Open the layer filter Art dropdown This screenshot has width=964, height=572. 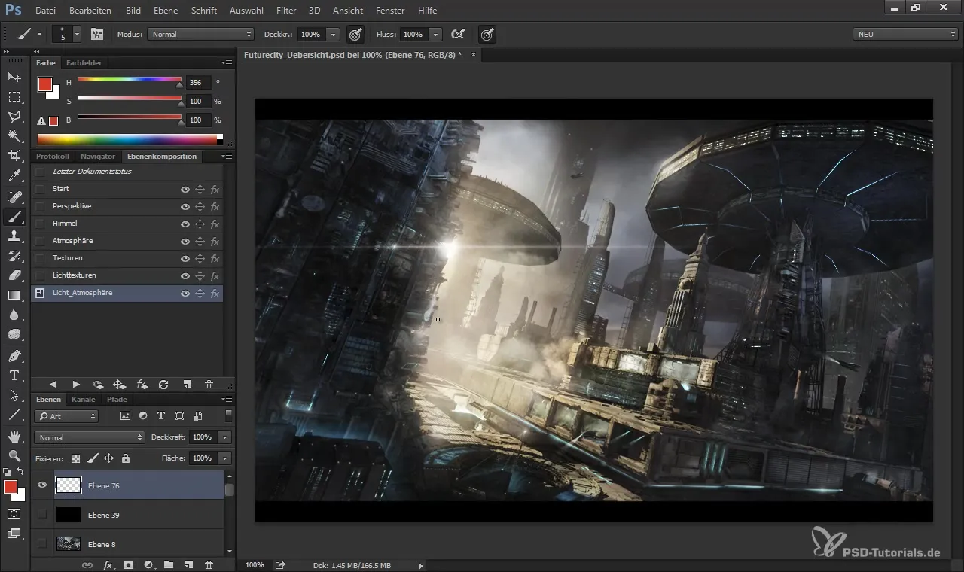click(x=66, y=416)
